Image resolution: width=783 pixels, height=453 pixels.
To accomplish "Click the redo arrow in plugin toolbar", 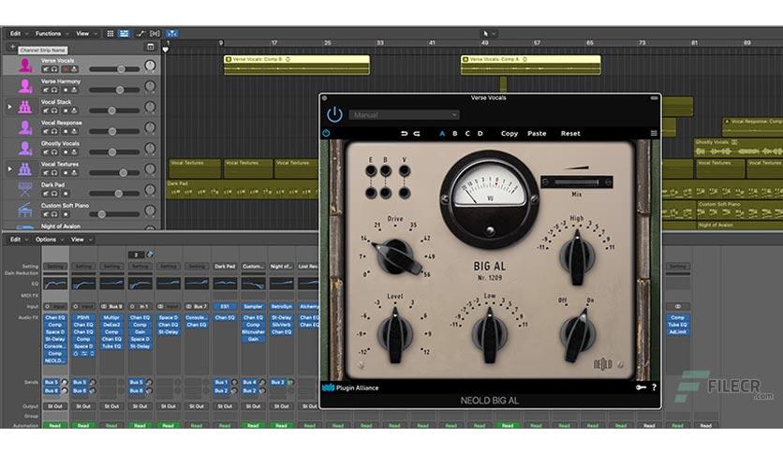I will (417, 134).
